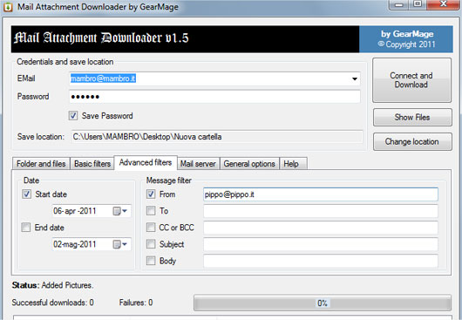This screenshot has height=320, width=462.
Task: Click the From filter text field
Action: point(321,194)
